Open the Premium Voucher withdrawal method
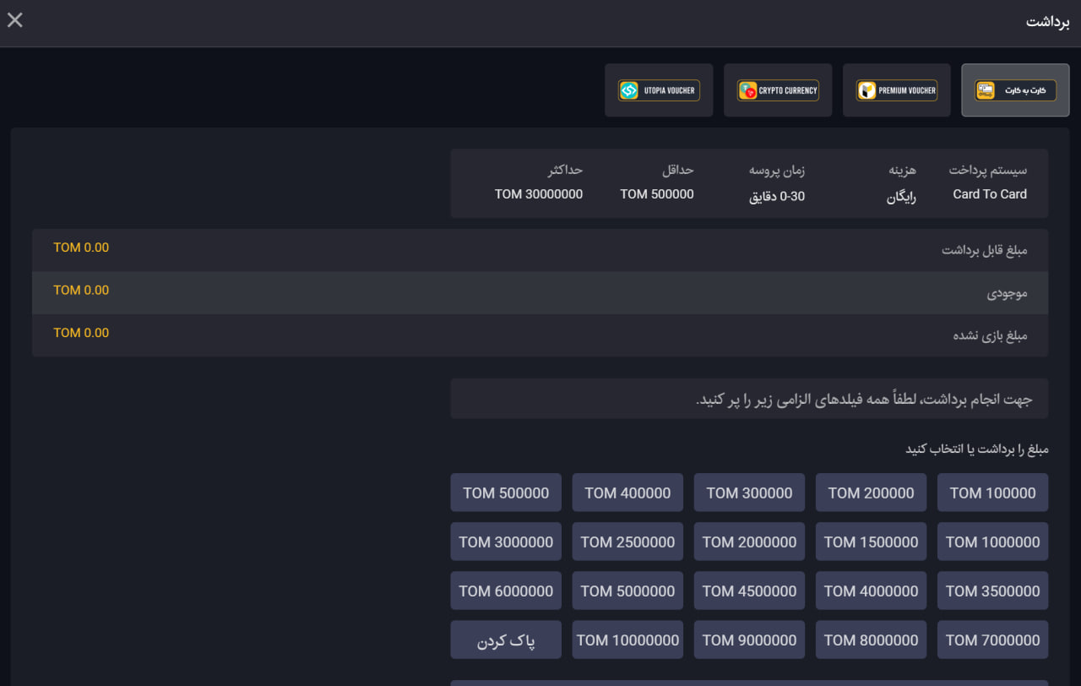The width and height of the screenshot is (1081, 686). pos(897,90)
